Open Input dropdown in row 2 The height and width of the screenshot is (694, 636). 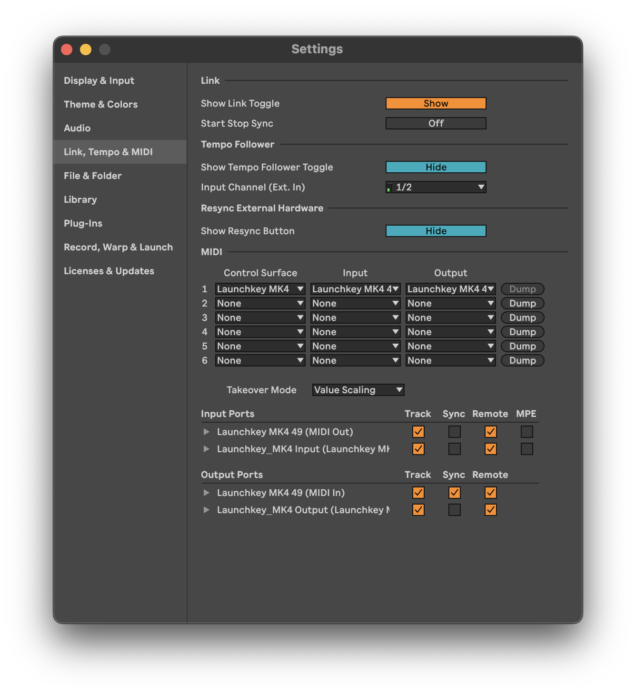[356, 303]
